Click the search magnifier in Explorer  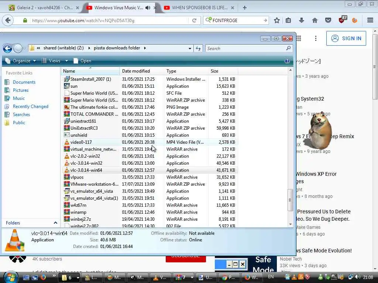288,48
